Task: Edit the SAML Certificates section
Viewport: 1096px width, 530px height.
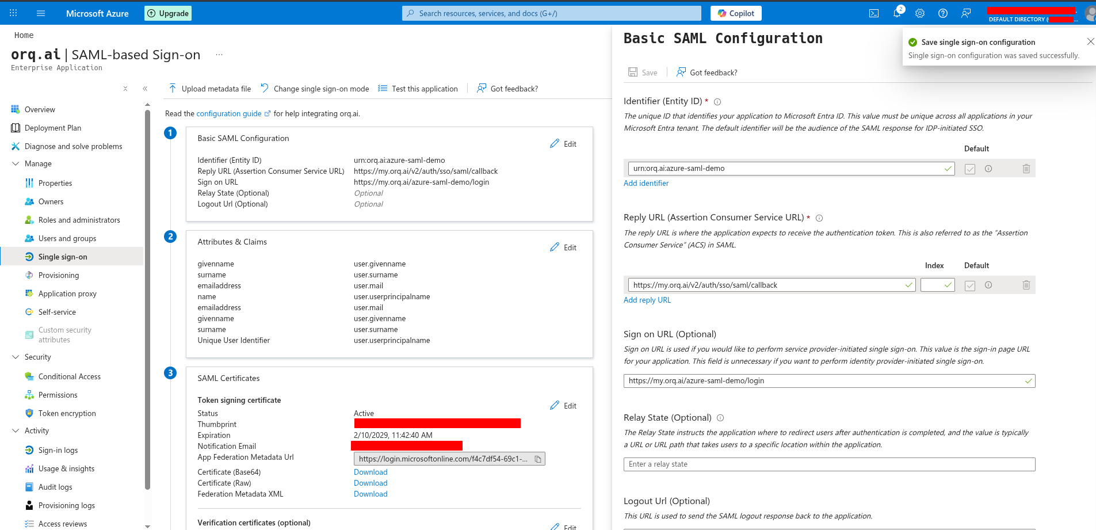Action: (x=563, y=405)
